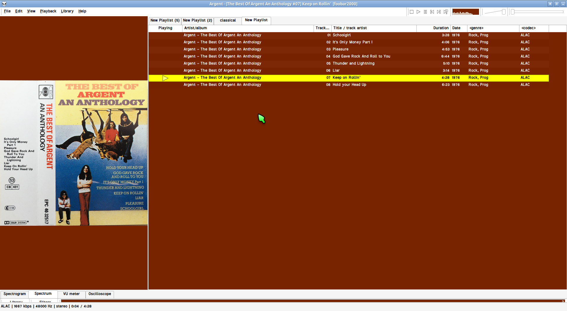Click the 6:44 duration cell
Screen dimensions: 567x311
tap(445, 56)
